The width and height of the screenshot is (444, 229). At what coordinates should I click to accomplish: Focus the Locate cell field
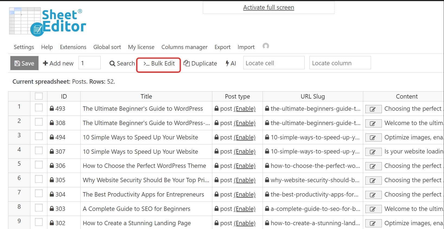pyautogui.click(x=274, y=63)
